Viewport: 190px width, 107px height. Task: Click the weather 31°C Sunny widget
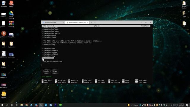[x=133, y=105]
